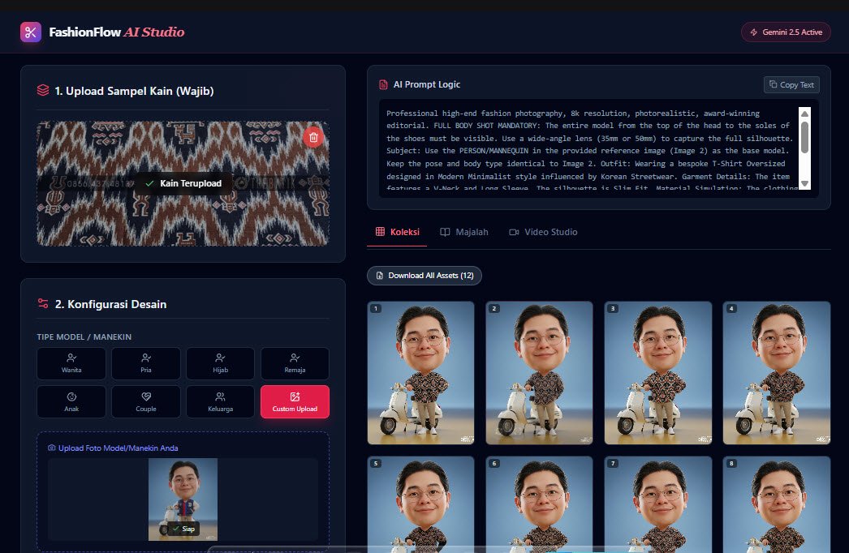Open generated image number 2
This screenshot has width=849, height=553.
click(x=539, y=373)
